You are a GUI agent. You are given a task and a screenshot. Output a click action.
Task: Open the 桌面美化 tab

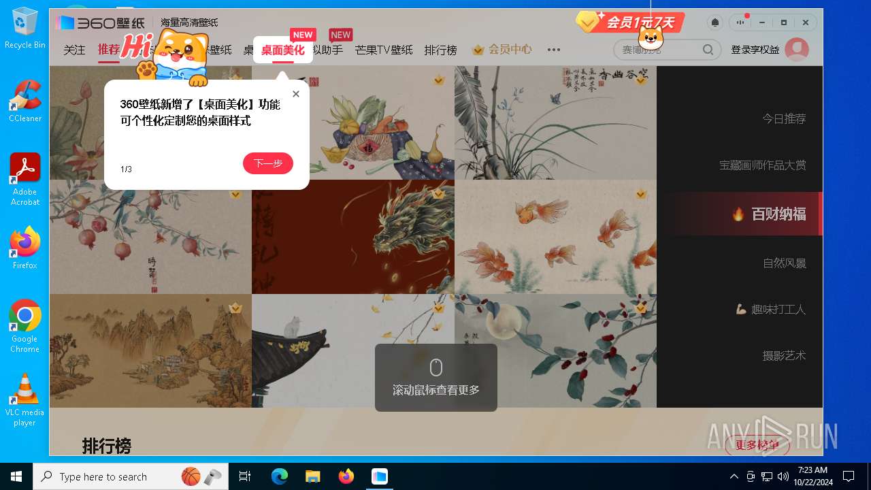(x=283, y=50)
